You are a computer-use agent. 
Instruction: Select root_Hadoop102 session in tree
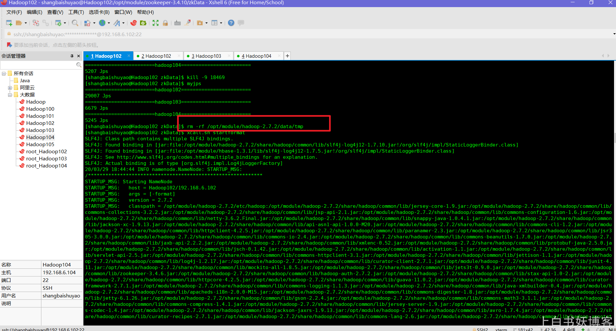(x=43, y=152)
